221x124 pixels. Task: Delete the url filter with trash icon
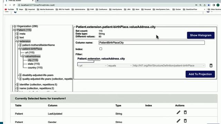pyautogui.click(x=211, y=65)
